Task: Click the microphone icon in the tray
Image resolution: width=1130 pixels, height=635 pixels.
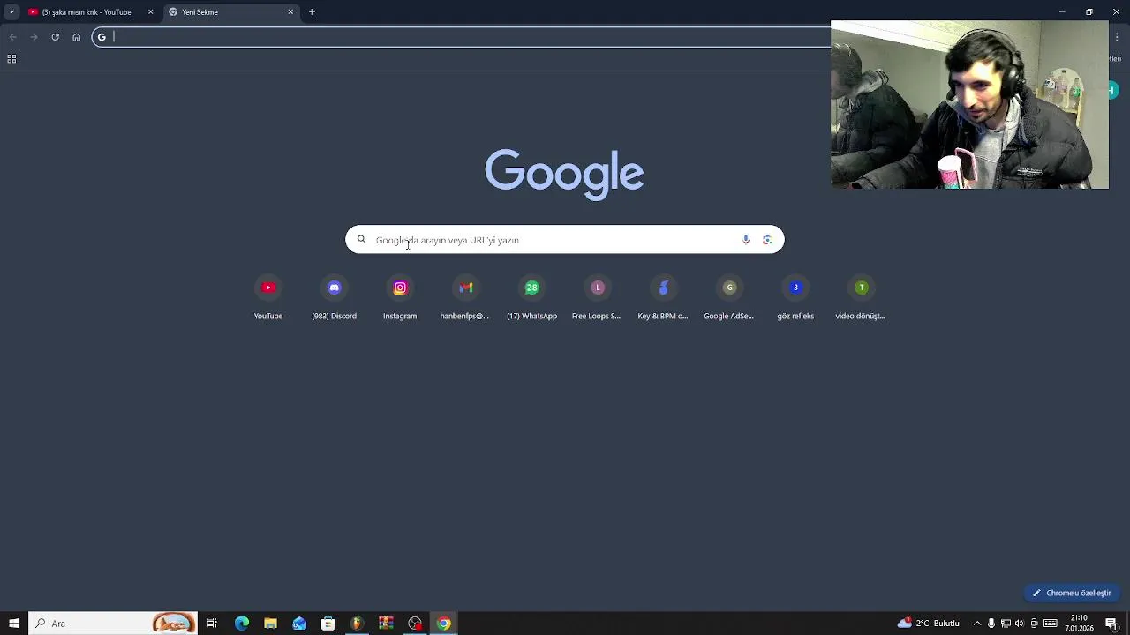Action: (991, 624)
